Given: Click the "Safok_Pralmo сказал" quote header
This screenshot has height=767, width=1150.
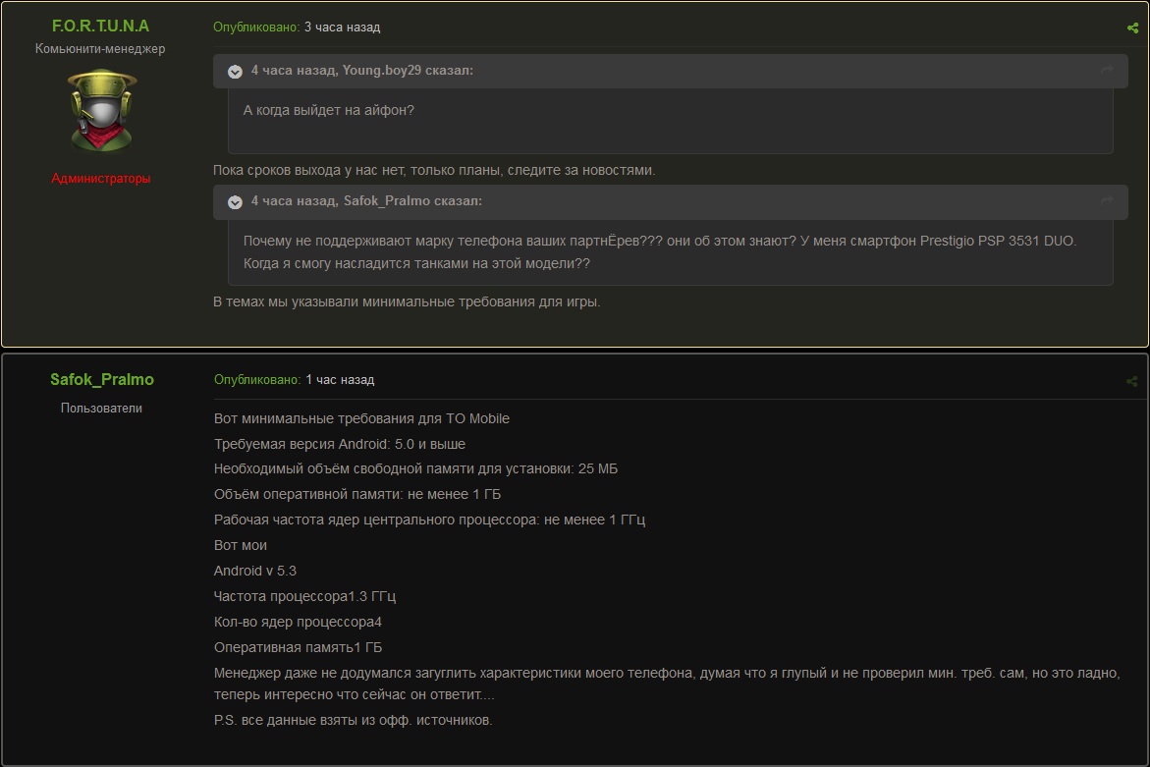Looking at the screenshot, I should click(x=366, y=201).
